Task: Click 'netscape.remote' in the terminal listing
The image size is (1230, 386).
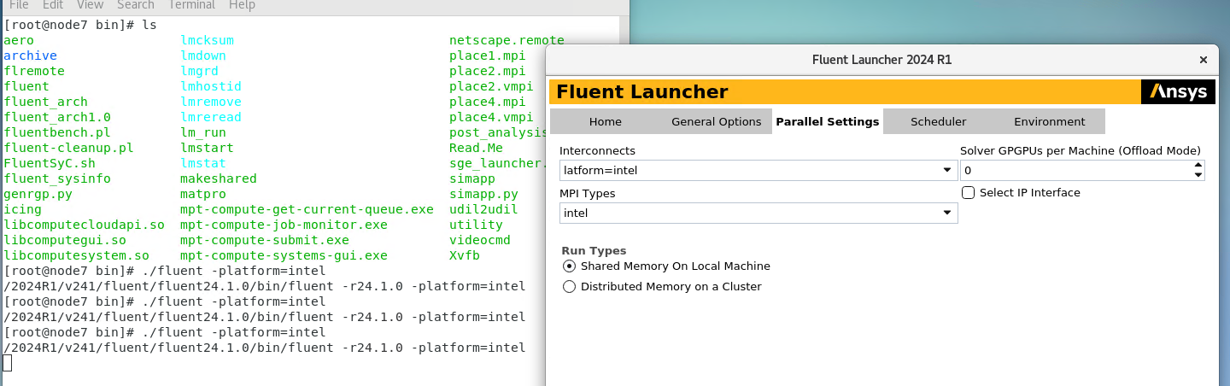Action: (507, 40)
